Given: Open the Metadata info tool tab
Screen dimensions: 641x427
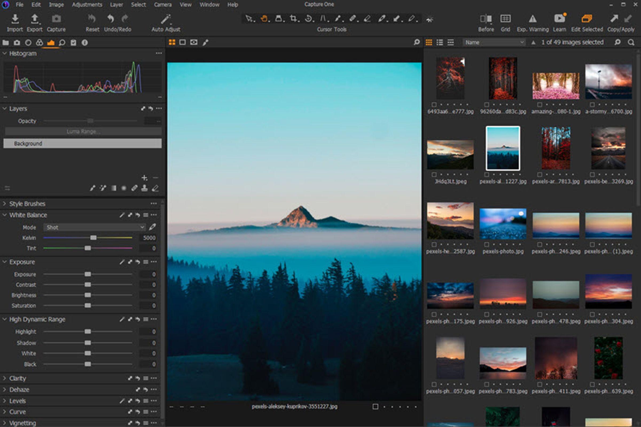Looking at the screenshot, I should pyautogui.click(x=85, y=42).
